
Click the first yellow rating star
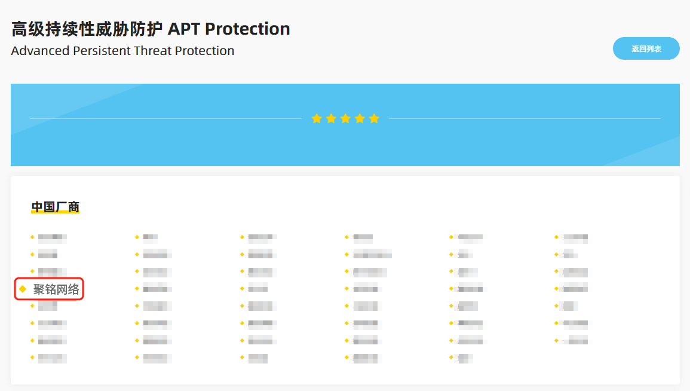[317, 118]
